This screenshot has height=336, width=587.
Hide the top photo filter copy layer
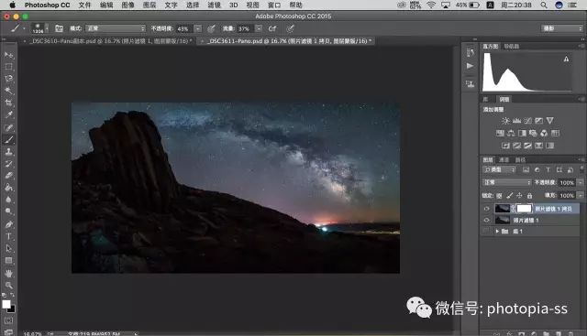(487, 209)
